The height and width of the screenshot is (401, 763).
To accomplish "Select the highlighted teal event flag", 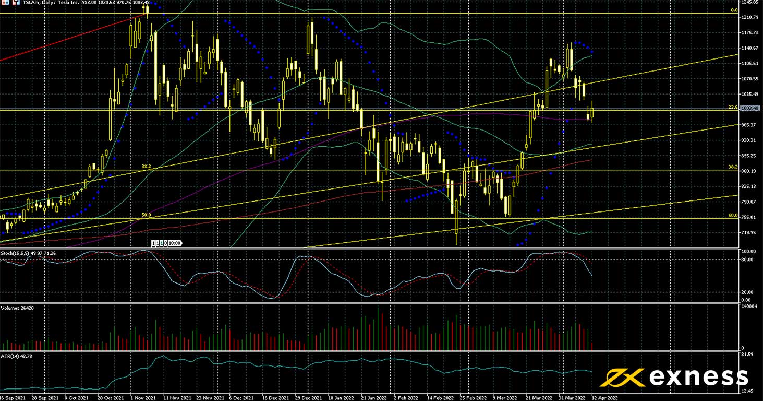I will [x=161, y=243].
